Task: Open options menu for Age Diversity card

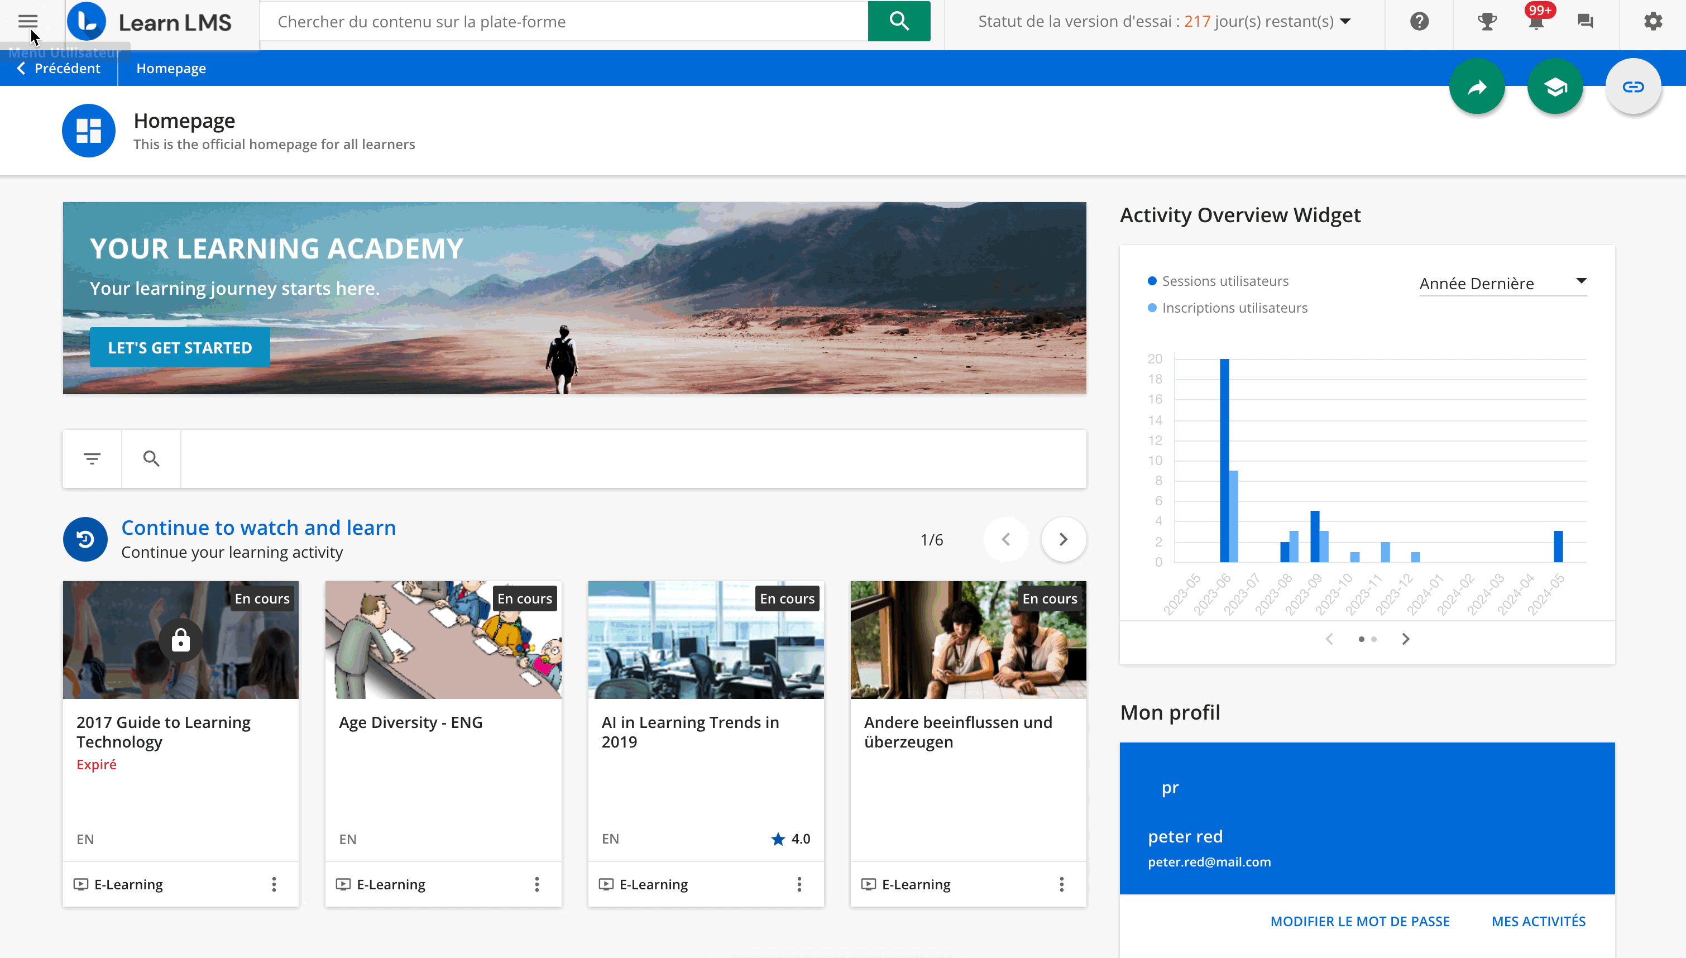Action: pyautogui.click(x=537, y=884)
